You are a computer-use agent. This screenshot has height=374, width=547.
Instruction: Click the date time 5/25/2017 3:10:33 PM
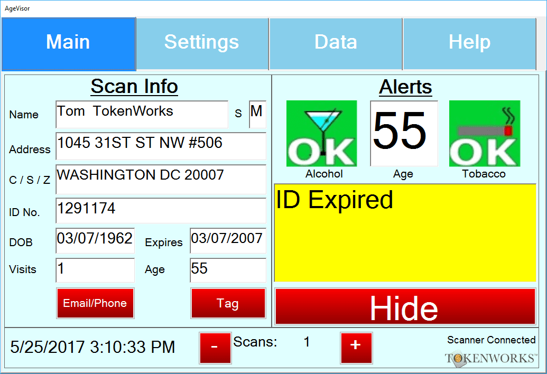pos(92,347)
